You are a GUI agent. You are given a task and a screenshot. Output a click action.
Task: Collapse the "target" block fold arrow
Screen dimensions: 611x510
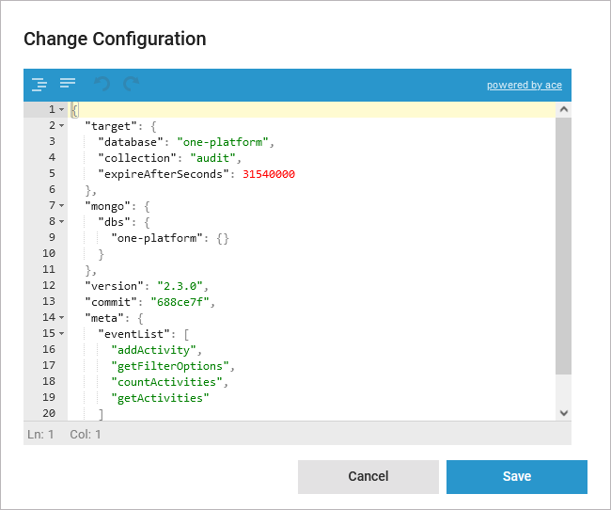pos(61,125)
